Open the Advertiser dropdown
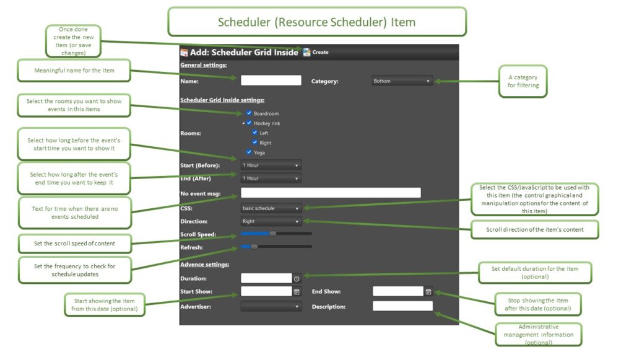 pyautogui.click(x=271, y=306)
